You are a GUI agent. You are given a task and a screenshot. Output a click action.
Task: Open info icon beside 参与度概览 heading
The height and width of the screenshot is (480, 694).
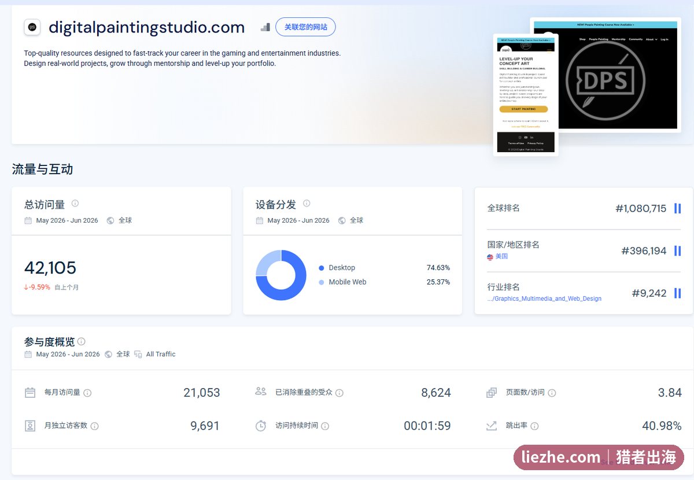click(82, 341)
